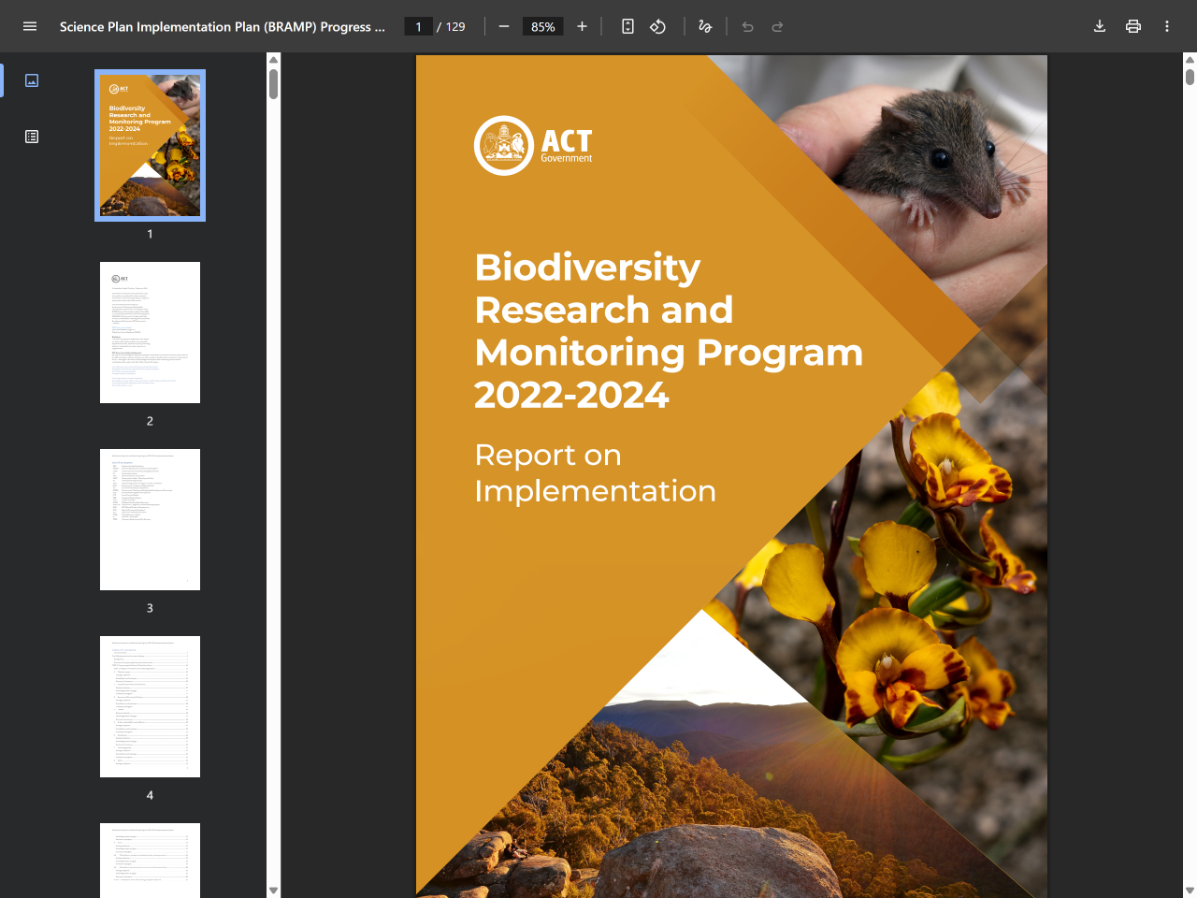Rotate the document counterclockwise
This screenshot has height=898, width=1197.
(x=658, y=26)
